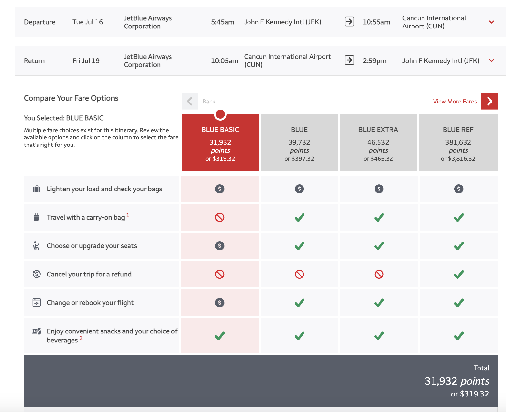Click BLUE BASIC change flight fee icon
Screen dimensions: 506x412
tap(220, 303)
